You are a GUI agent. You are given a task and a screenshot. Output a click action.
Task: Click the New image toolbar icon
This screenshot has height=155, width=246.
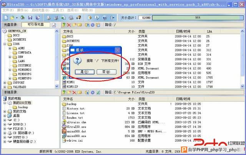point(6,18)
